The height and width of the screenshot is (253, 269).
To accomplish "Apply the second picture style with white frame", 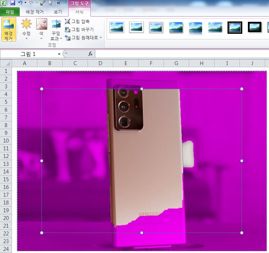I will (136, 27).
